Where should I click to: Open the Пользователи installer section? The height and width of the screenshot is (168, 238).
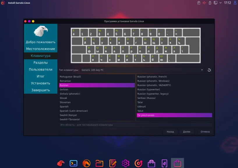point(40,69)
